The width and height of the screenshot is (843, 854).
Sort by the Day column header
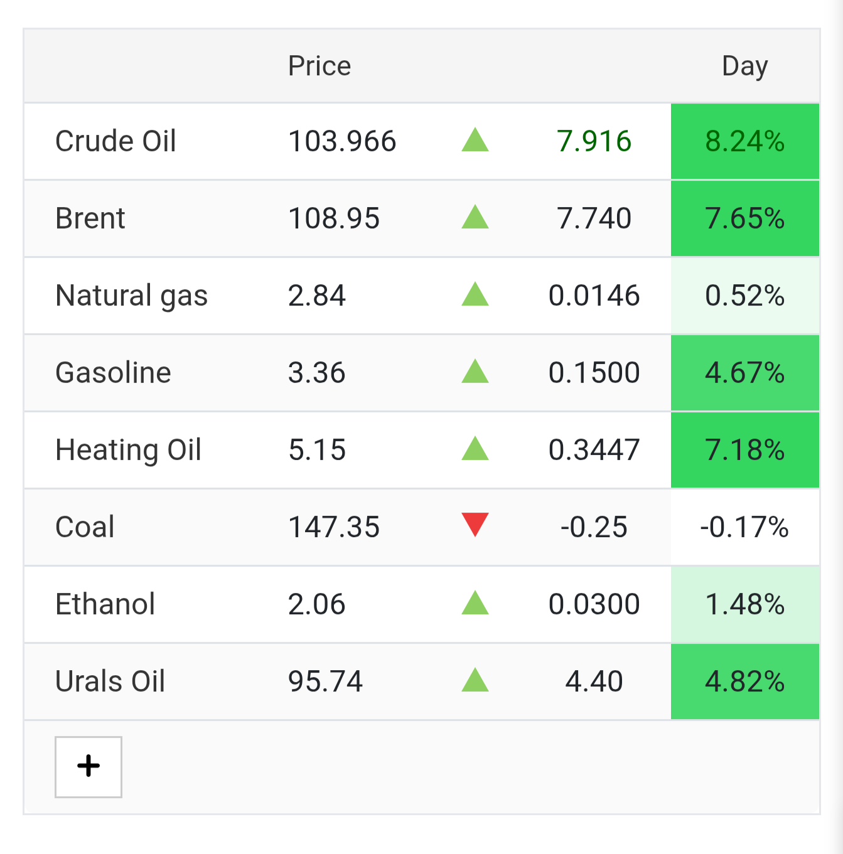(x=745, y=66)
